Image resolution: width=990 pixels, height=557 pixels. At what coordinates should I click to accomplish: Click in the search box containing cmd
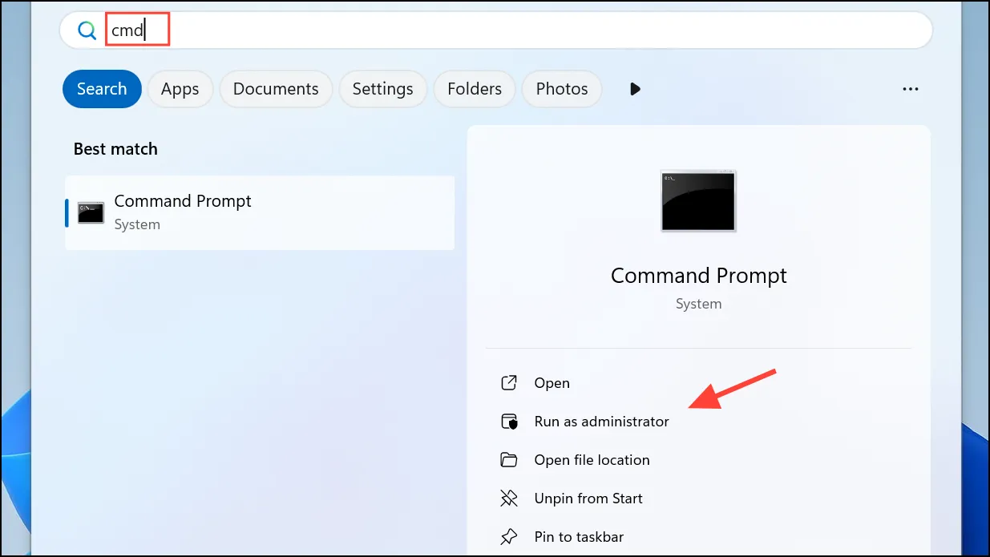(496, 30)
